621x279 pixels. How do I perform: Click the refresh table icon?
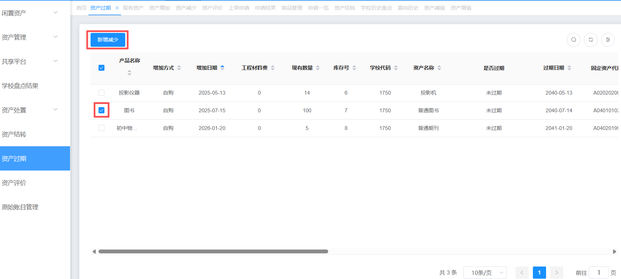pyautogui.click(x=590, y=40)
